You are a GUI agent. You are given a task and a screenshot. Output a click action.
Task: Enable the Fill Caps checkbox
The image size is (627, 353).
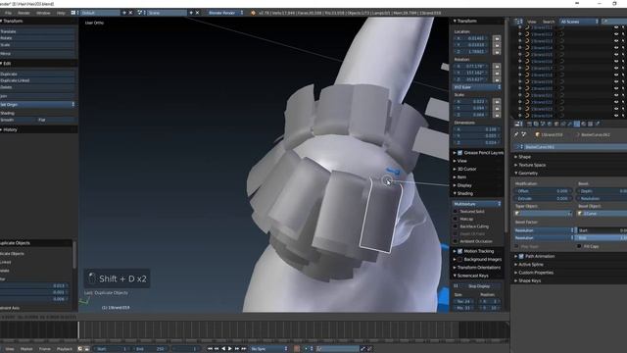click(579, 246)
